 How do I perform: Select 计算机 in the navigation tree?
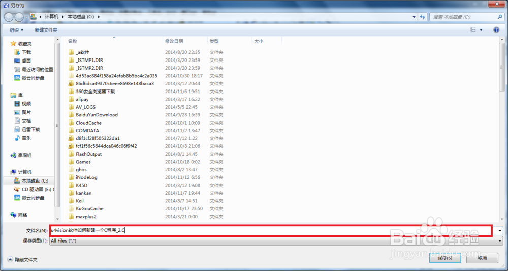click(x=25, y=172)
